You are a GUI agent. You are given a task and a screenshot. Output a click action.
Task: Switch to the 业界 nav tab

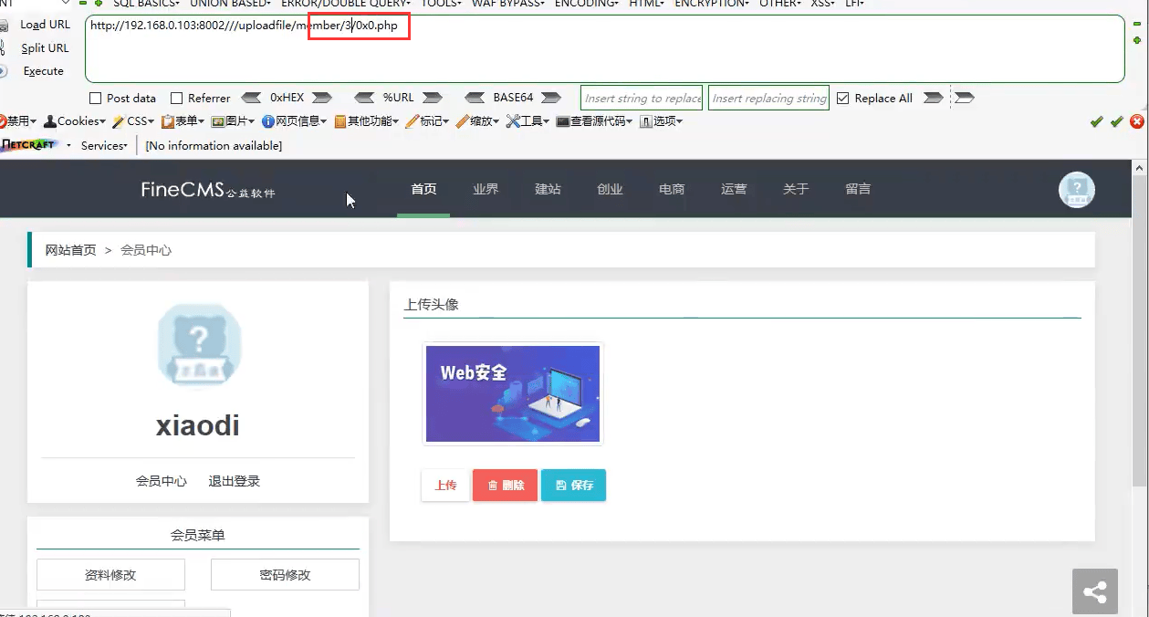click(x=486, y=190)
